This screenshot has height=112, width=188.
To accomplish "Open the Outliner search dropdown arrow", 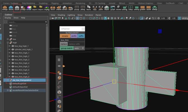I will point(46,22).
